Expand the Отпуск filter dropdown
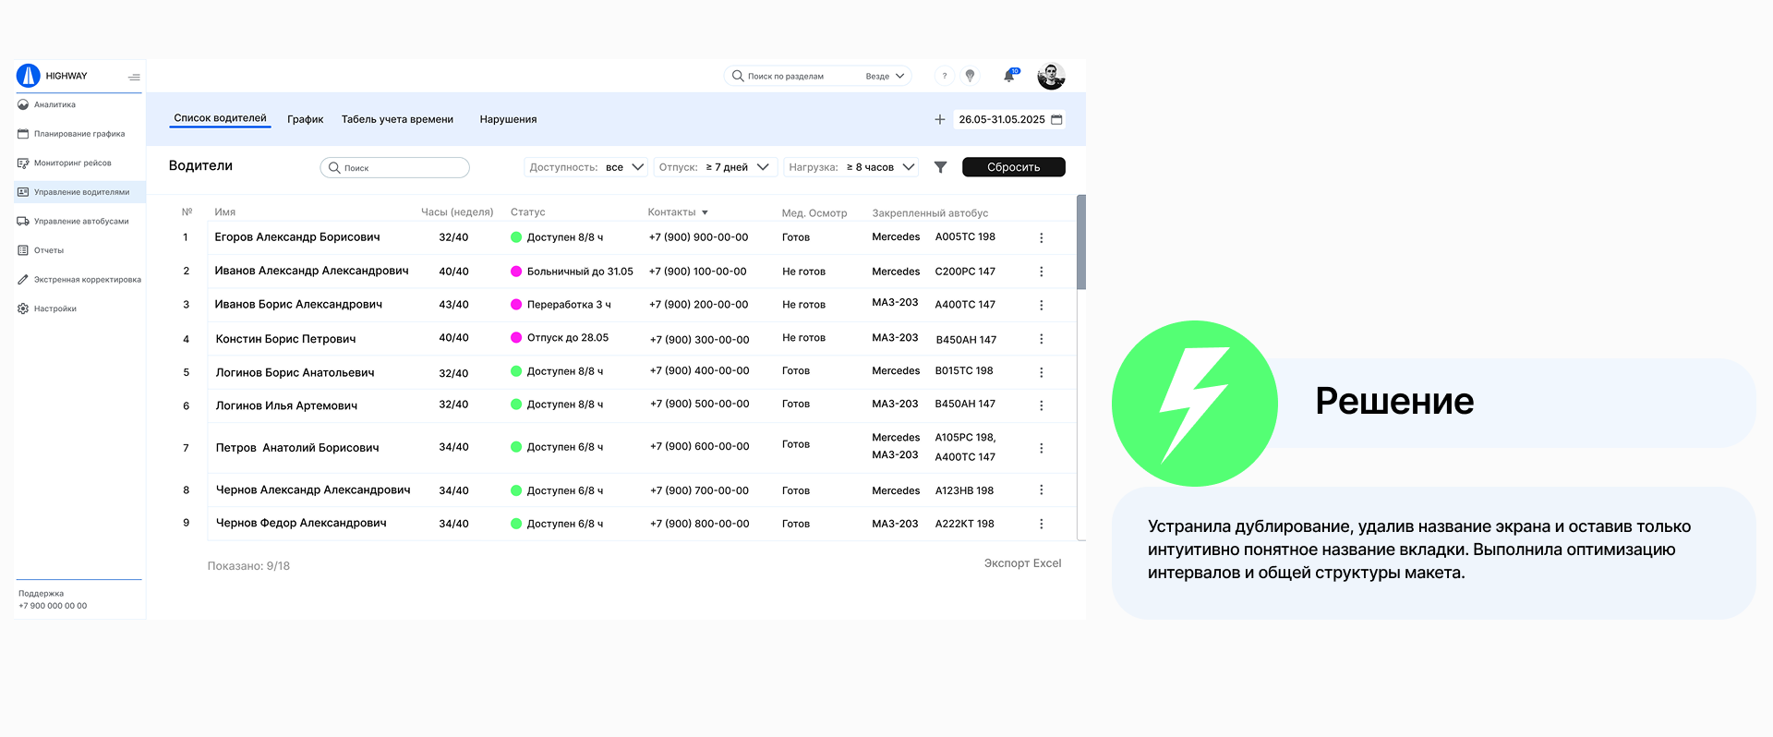 (763, 167)
